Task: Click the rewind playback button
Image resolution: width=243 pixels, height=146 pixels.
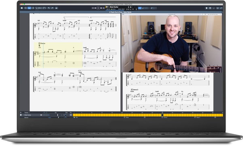Action: 95,8
